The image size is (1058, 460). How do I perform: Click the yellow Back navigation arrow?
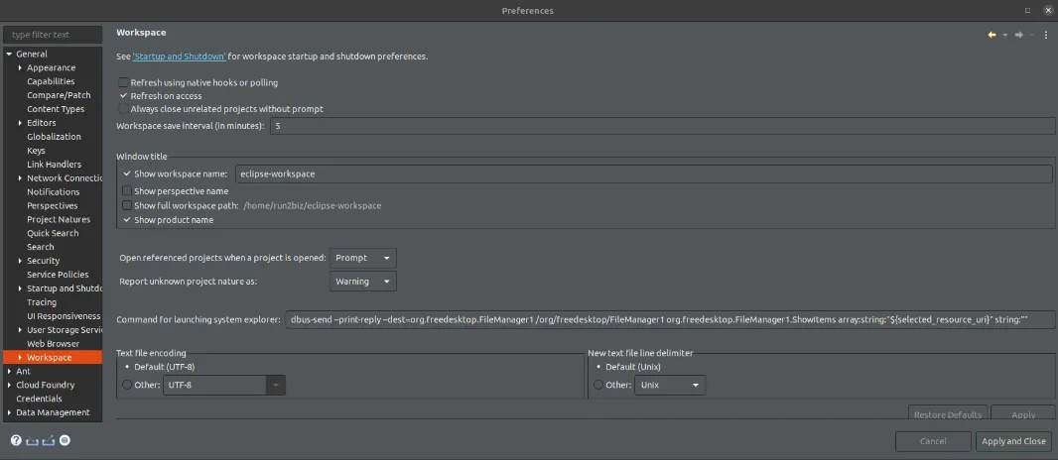pos(991,35)
